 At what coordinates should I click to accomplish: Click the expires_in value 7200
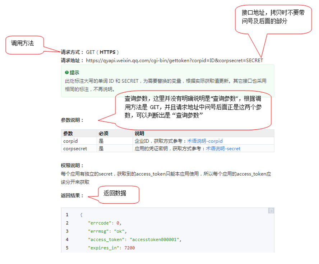129,248
